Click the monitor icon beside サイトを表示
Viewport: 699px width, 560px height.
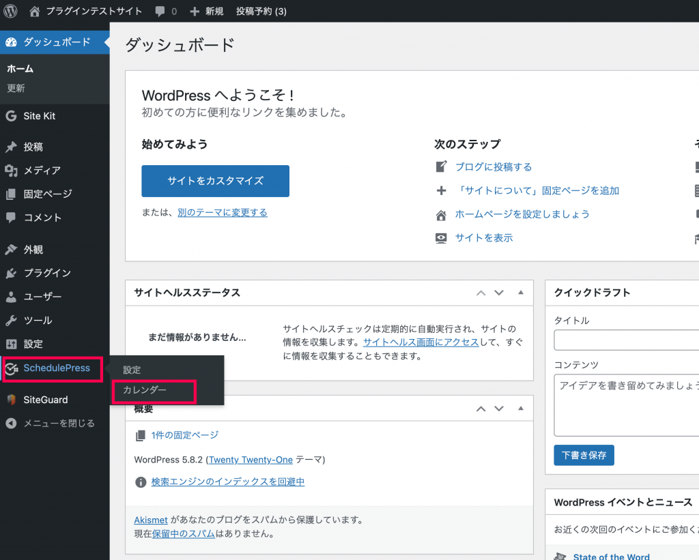(x=441, y=238)
